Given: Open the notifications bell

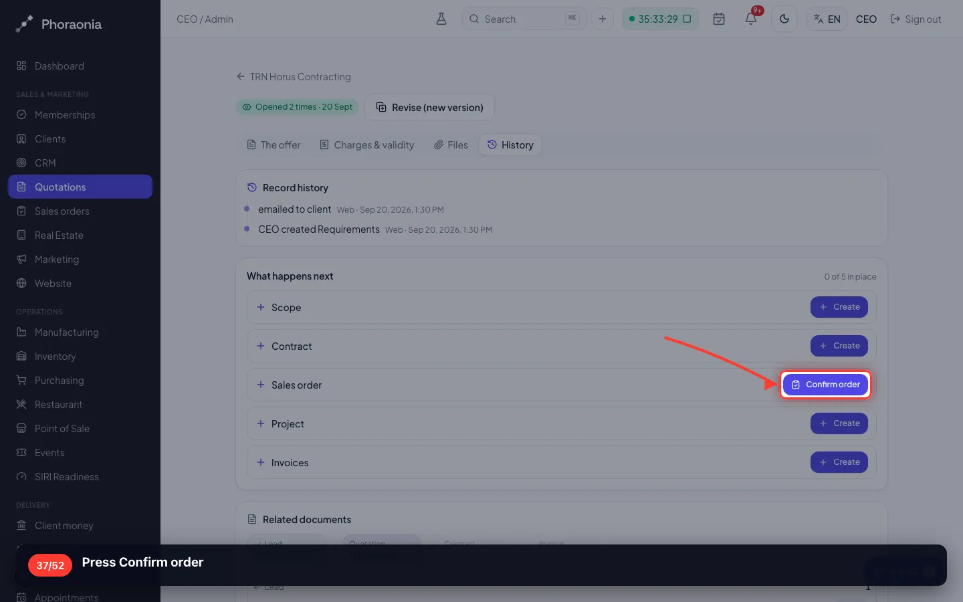Looking at the screenshot, I should (751, 19).
